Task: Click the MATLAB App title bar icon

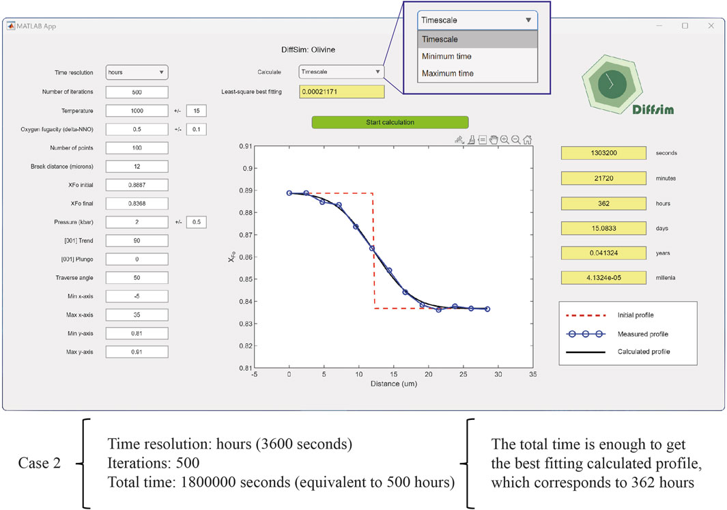Action: 11,26
